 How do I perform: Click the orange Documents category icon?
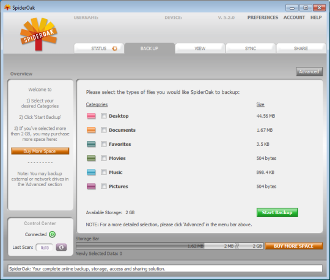(91, 130)
